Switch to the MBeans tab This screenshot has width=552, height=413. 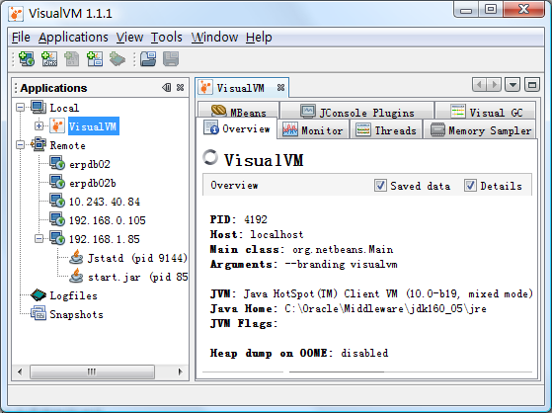239,112
